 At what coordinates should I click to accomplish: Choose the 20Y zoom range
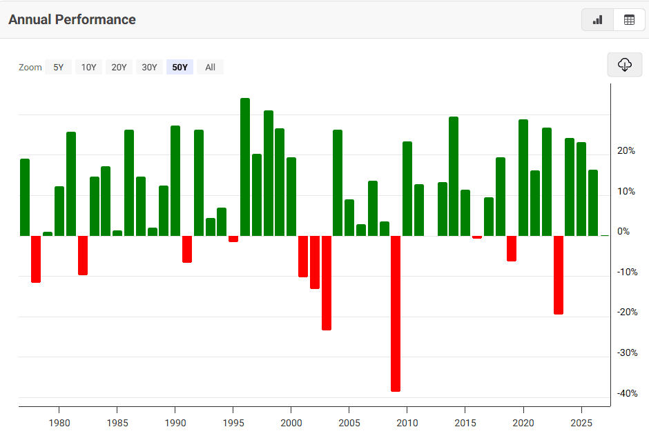pyautogui.click(x=119, y=67)
